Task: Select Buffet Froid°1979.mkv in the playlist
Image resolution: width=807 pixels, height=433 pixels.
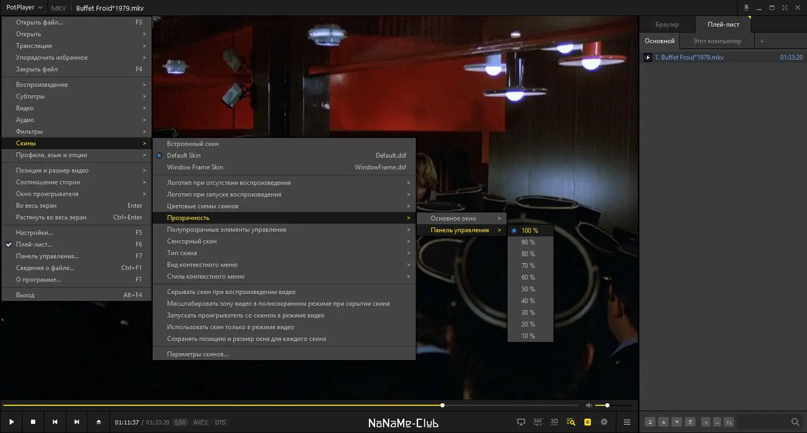Action: [723, 58]
